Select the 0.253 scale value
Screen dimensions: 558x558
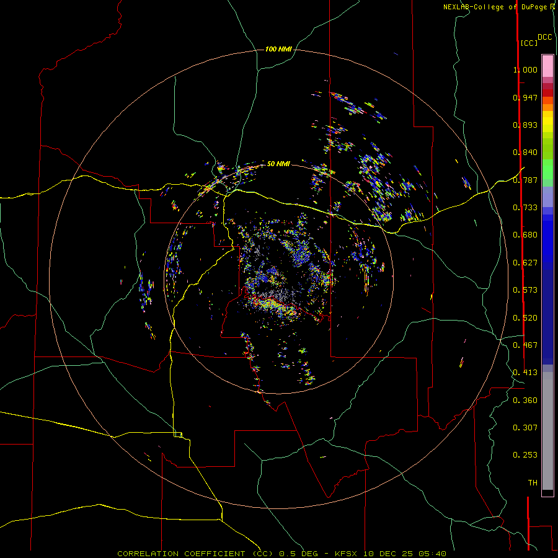pyautogui.click(x=525, y=455)
